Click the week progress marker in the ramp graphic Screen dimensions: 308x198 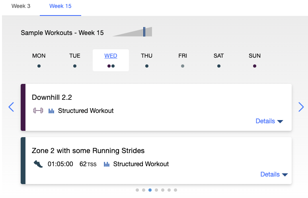pyautogui.click(x=144, y=32)
